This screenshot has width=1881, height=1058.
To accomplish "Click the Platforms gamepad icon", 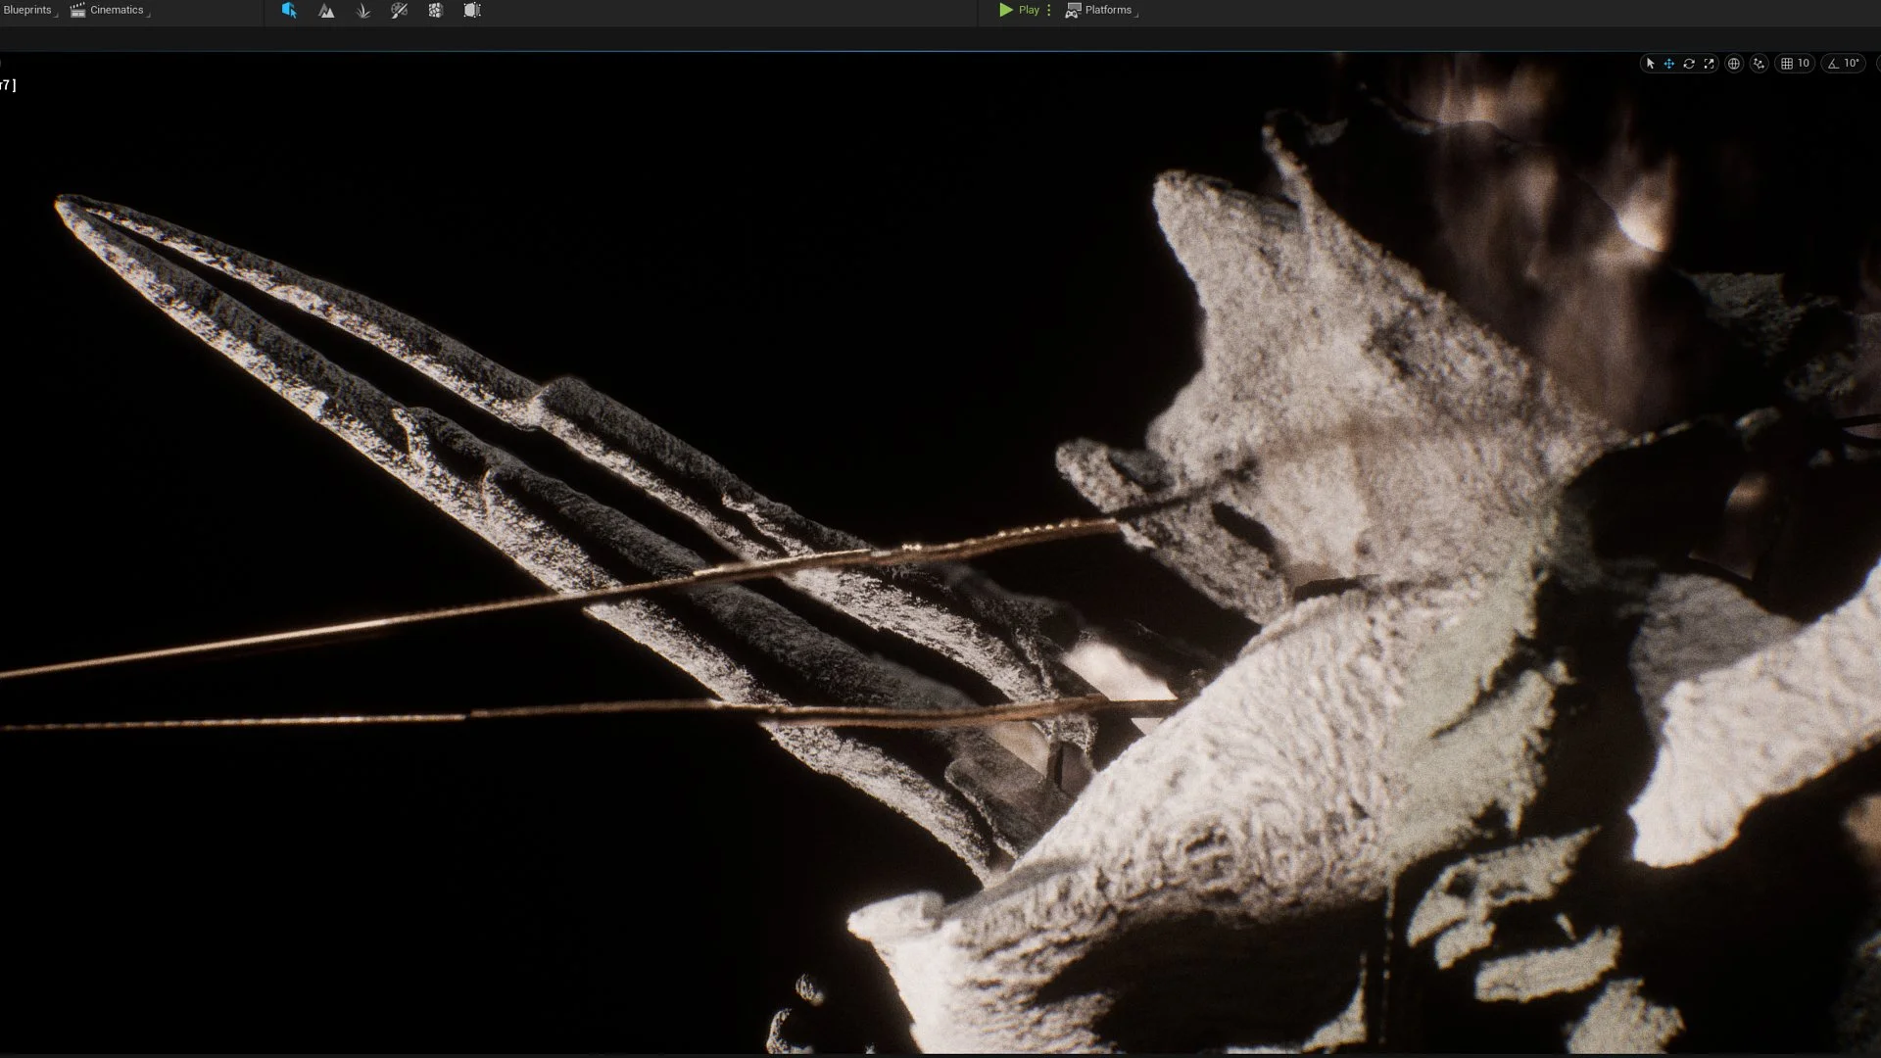I will click(x=1073, y=10).
